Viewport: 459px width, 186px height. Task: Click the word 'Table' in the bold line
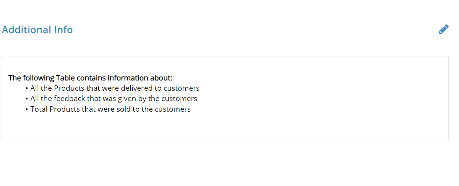tap(65, 78)
